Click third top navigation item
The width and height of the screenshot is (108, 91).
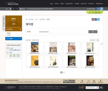(x=62, y=4)
